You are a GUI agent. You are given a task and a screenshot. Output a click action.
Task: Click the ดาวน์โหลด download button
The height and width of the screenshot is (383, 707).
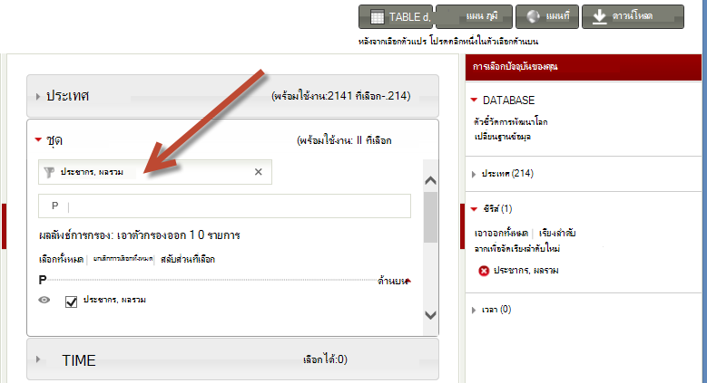[633, 16]
